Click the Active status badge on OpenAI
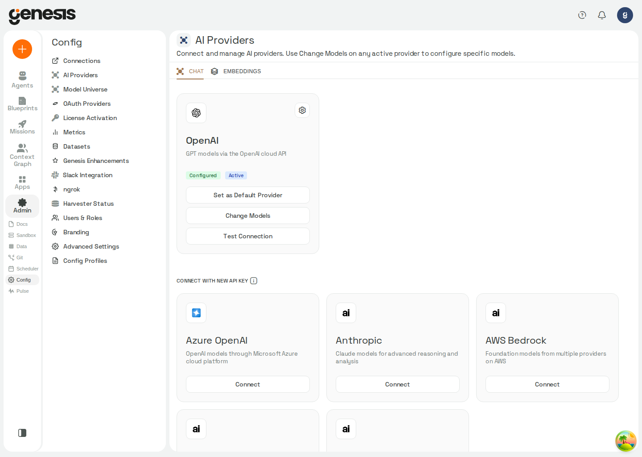 [236, 175]
